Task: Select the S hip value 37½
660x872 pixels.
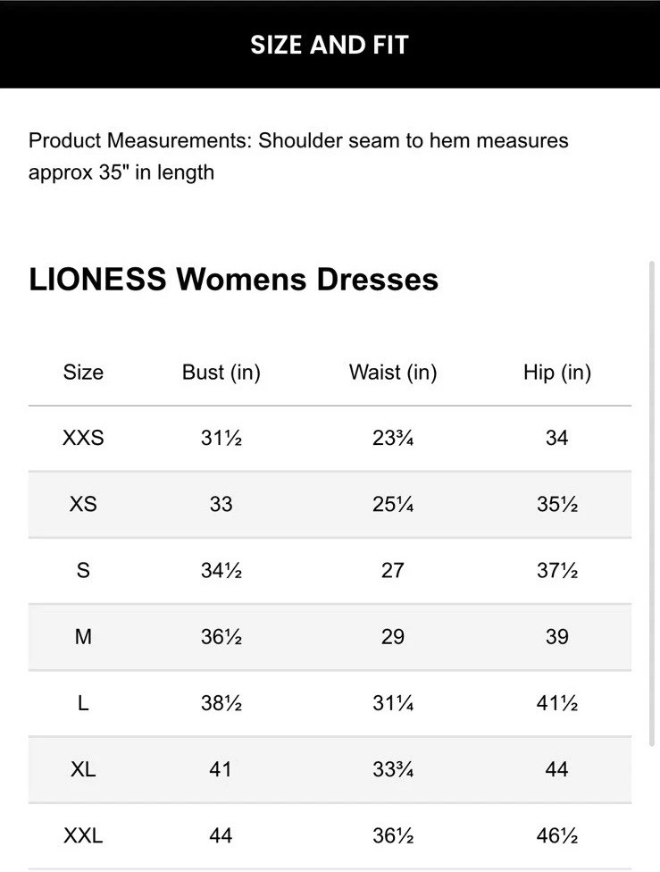Action: tap(557, 571)
